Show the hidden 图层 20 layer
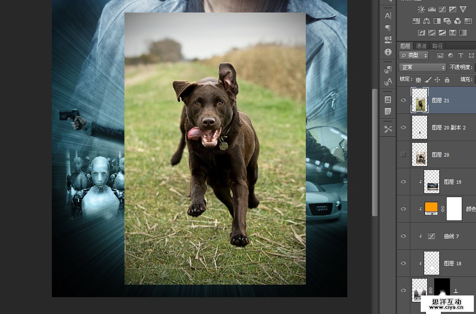The height and width of the screenshot is (314, 476). [403, 154]
